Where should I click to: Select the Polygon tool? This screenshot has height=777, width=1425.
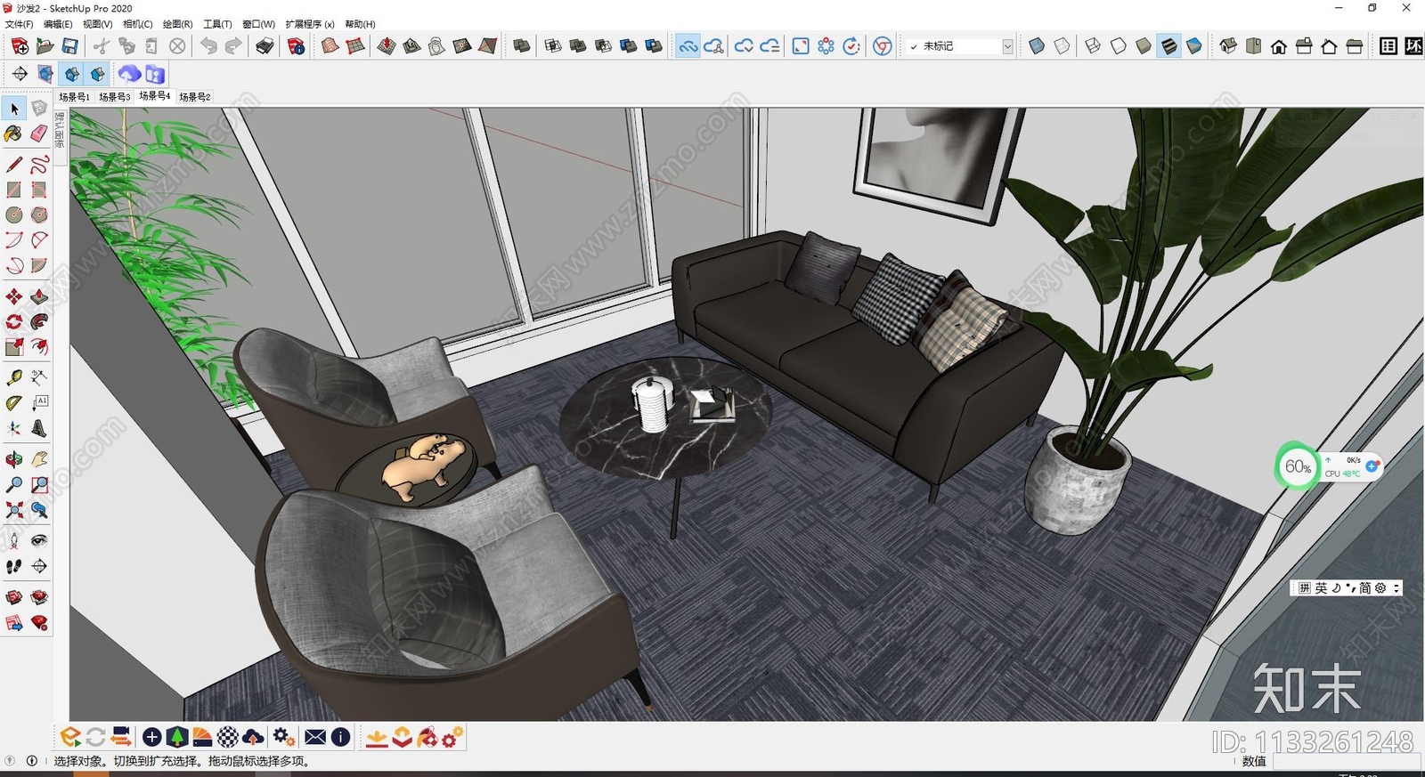39,214
